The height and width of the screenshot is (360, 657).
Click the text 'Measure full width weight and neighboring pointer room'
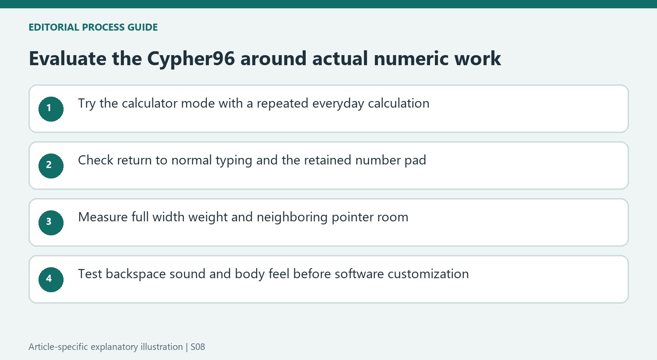[x=243, y=217]
